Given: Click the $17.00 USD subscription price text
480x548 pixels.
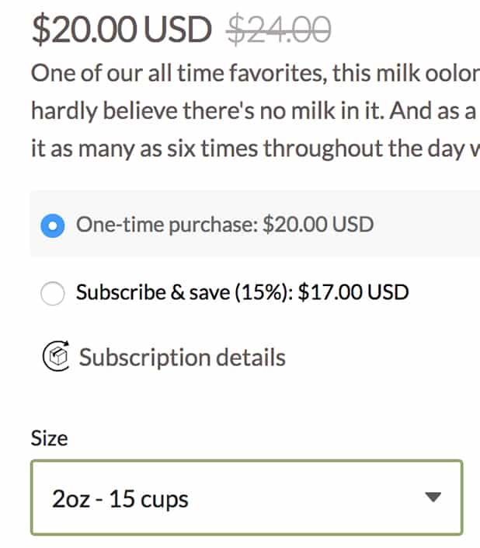Looking at the screenshot, I should [353, 293].
